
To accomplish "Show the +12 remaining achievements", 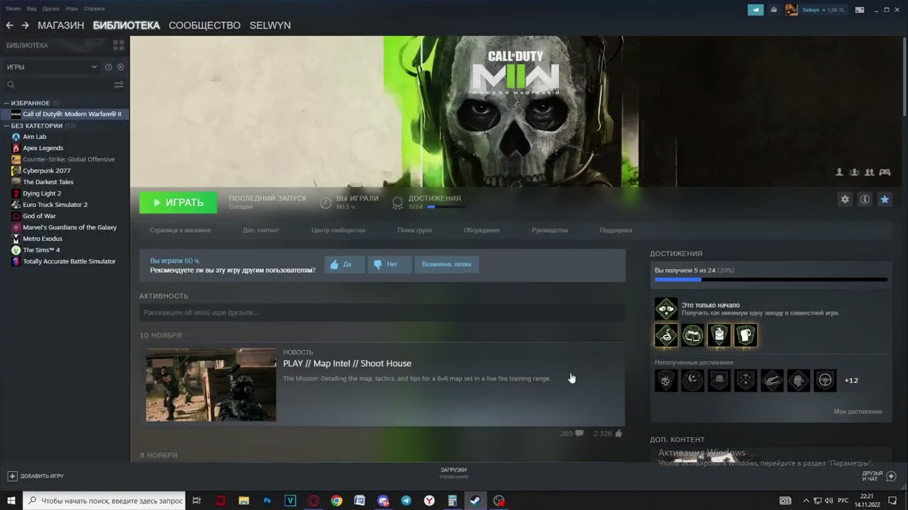I will 851,380.
